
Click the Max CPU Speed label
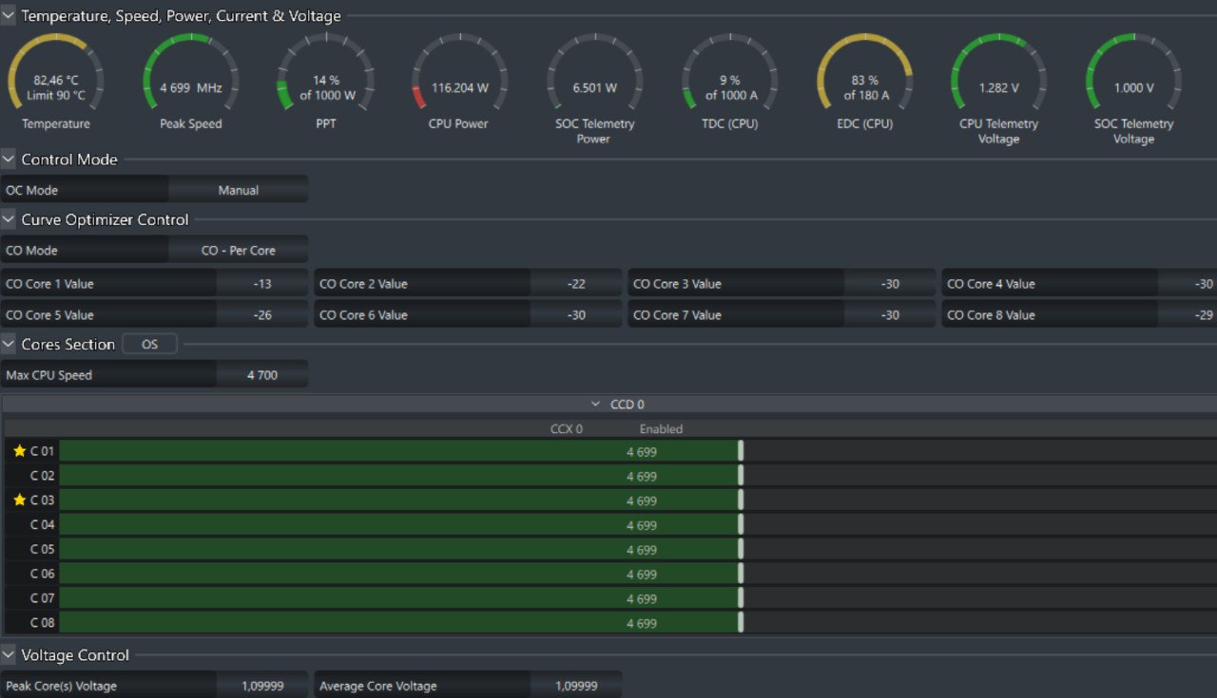(x=49, y=375)
